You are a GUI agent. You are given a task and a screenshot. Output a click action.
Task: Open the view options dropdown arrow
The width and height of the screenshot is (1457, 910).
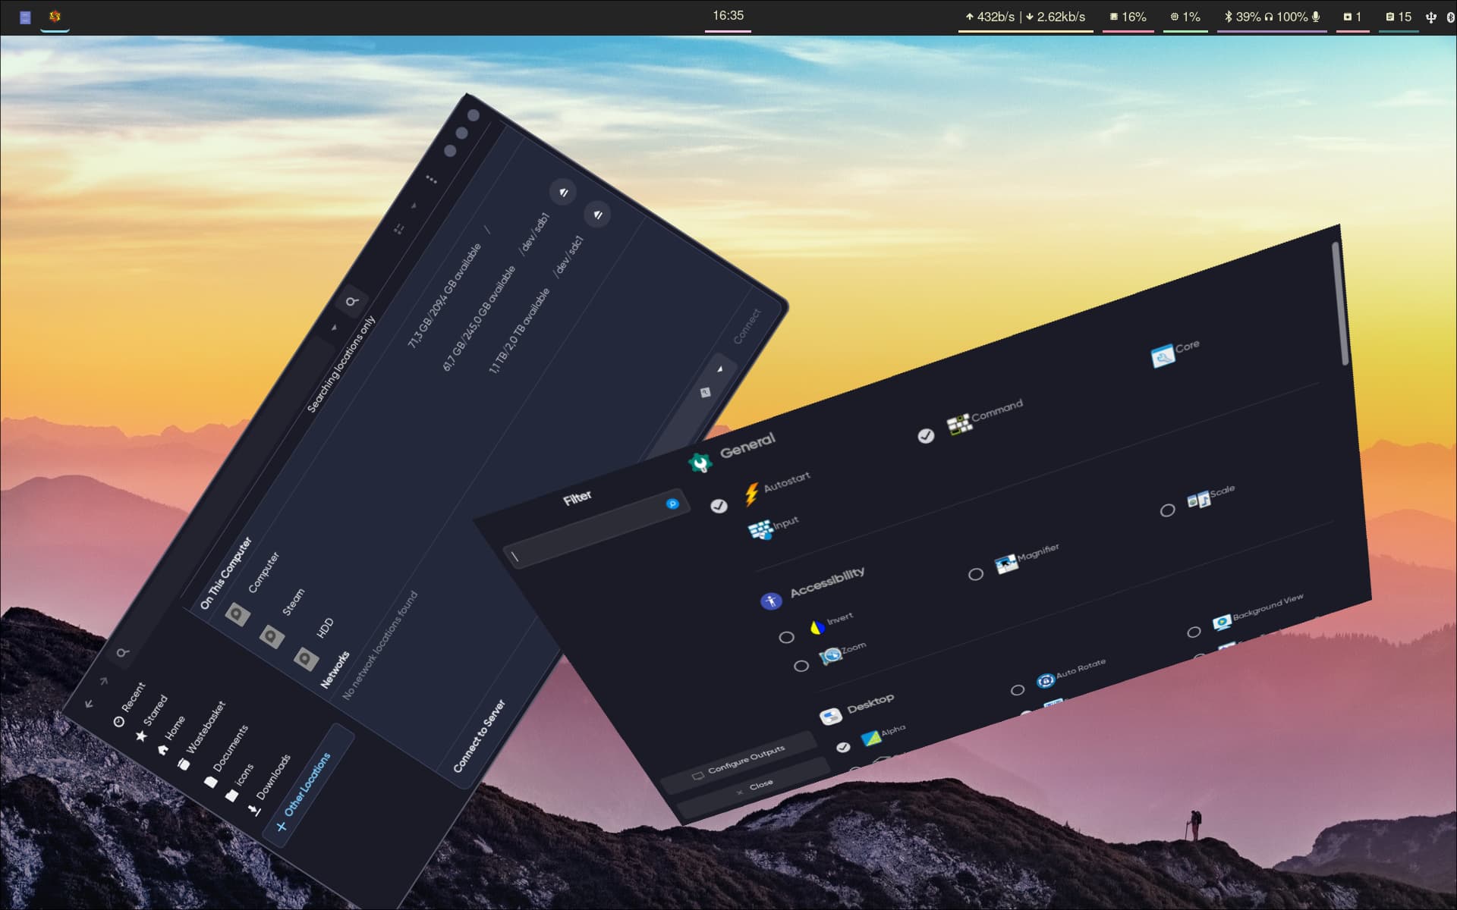tap(414, 205)
